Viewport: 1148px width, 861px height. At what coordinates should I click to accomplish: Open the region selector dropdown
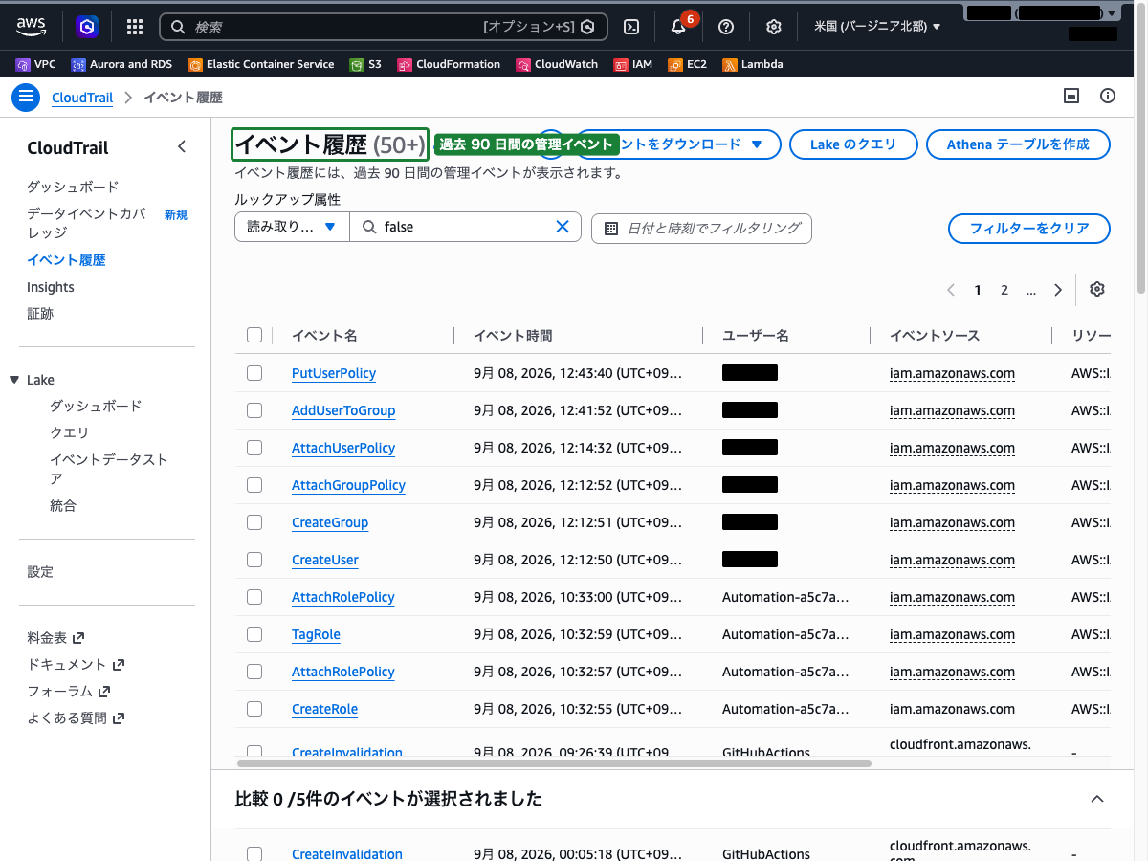pos(877,27)
